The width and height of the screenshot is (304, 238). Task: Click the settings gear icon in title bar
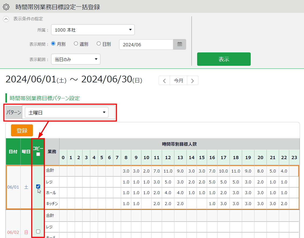[6, 7]
